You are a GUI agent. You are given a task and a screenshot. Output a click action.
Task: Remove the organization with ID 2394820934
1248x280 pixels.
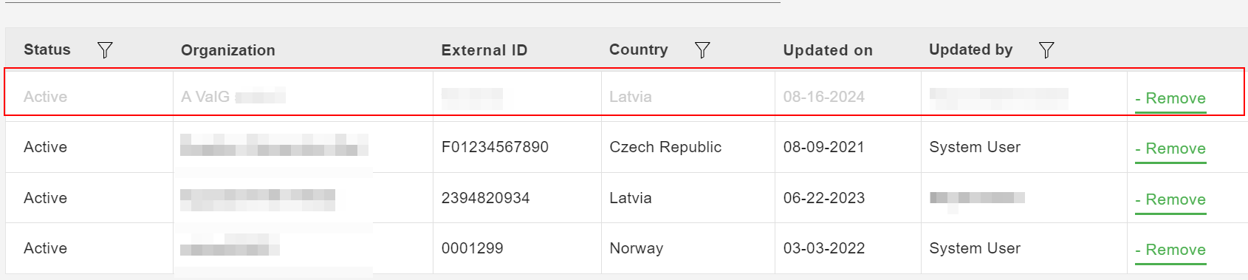pyautogui.click(x=1170, y=200)
